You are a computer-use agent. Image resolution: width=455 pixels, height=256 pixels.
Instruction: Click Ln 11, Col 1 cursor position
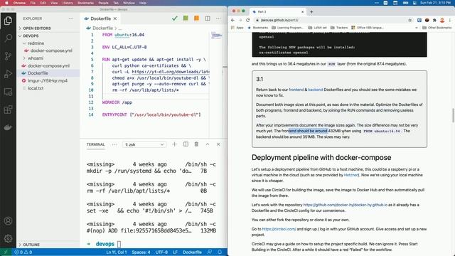(x=117, y=252)
